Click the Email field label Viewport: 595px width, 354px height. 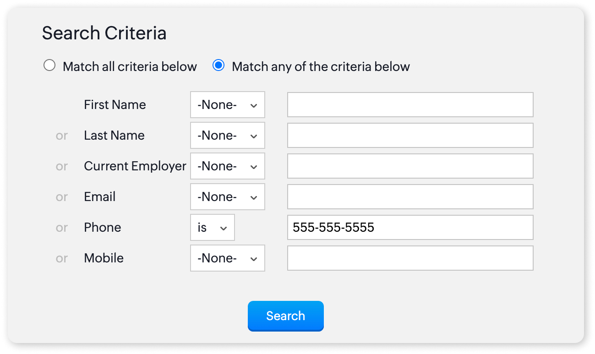pos(100,197)
